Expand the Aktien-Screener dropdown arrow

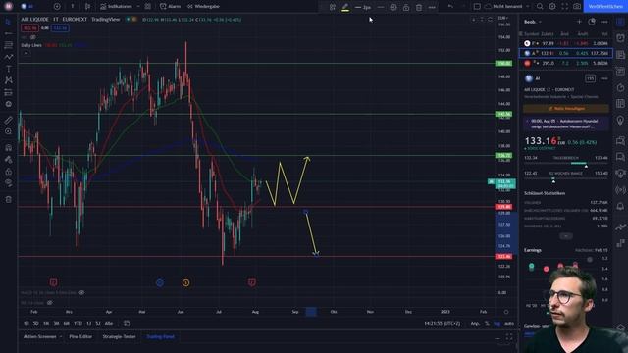(x=61, y=336)
